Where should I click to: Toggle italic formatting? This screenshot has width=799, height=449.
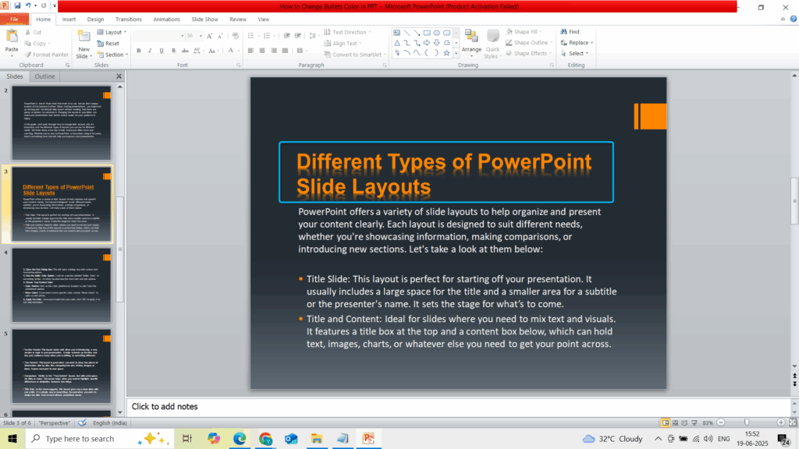coord(149,50)
